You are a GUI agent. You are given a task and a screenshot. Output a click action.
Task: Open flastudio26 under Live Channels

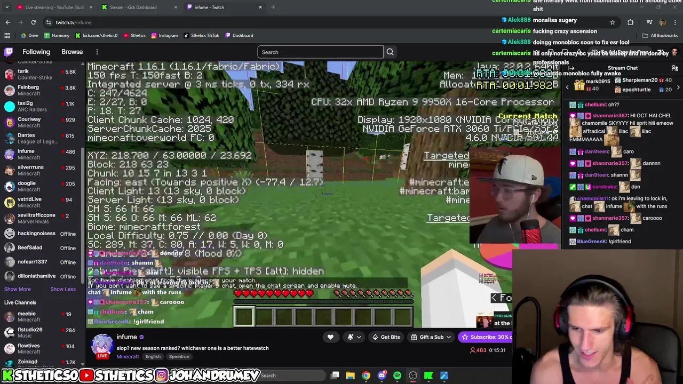click(43, 333)
